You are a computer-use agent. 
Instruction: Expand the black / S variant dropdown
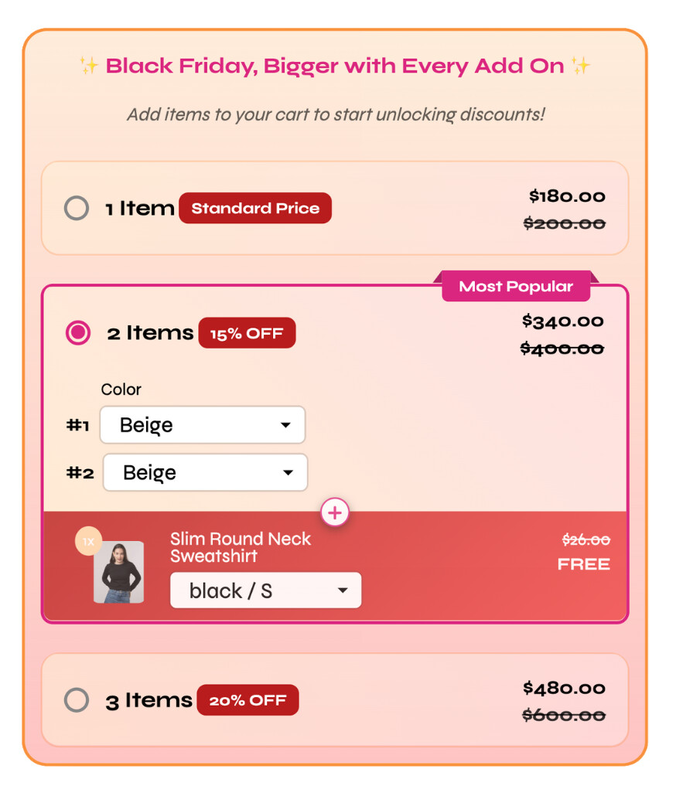pos(265,590)
